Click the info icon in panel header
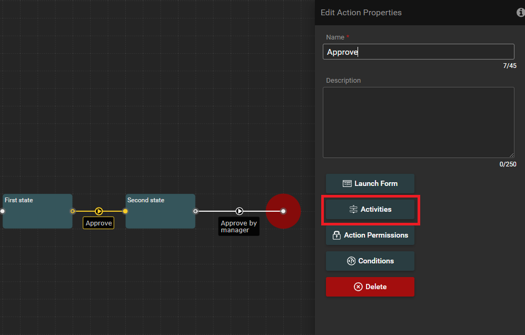This screenshot has width=525, height=335. pos(520,13)
